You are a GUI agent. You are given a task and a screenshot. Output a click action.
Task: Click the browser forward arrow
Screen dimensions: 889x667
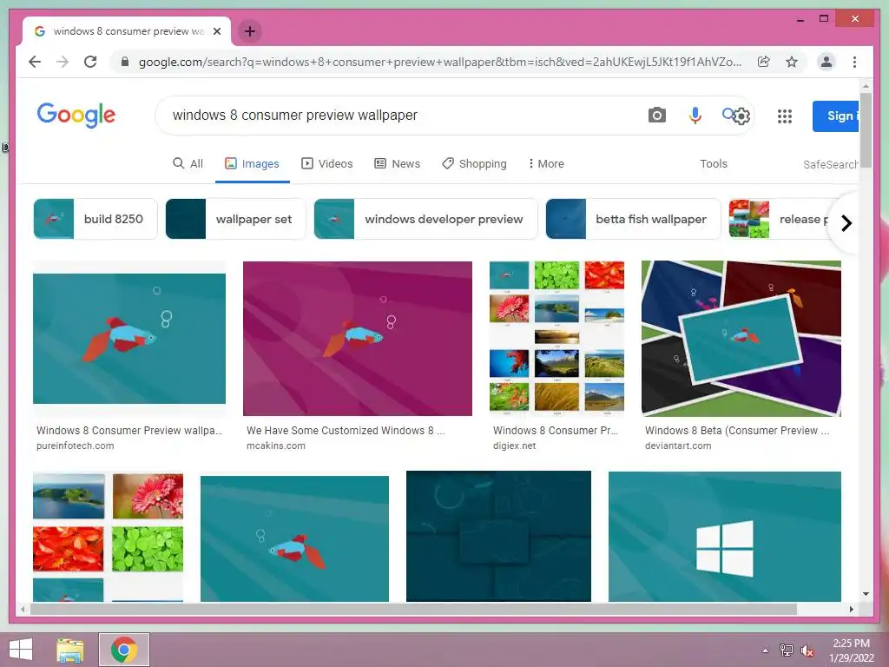(63, 62)
